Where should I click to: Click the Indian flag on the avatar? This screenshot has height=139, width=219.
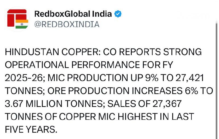22,24
